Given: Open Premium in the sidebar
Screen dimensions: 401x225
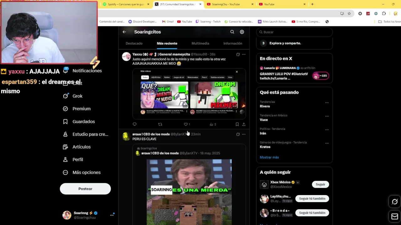Looking at the screenshot, I should (x=77, y=109).
